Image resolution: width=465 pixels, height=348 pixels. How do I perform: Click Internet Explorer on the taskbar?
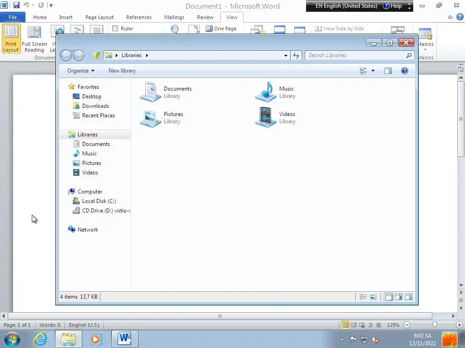[x=40, y=339]
